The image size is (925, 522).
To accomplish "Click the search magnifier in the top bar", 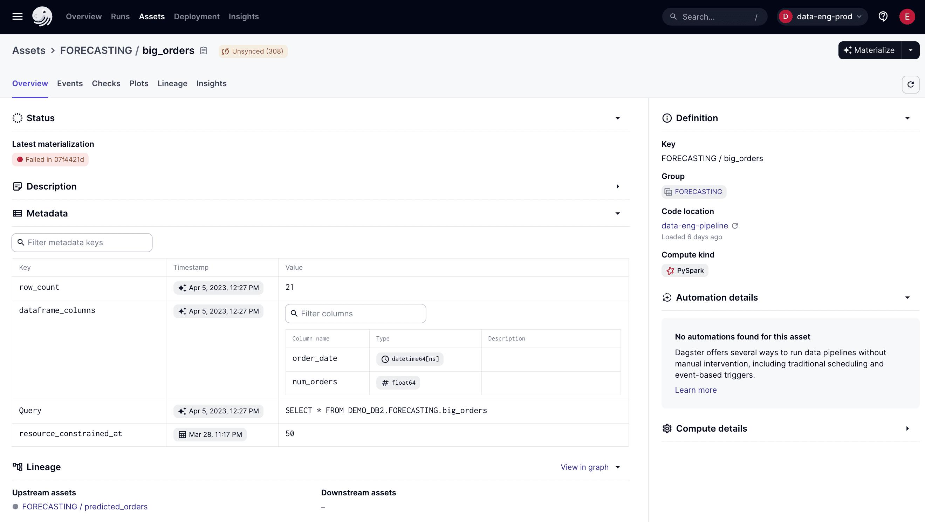I will [x=674, y=16].
